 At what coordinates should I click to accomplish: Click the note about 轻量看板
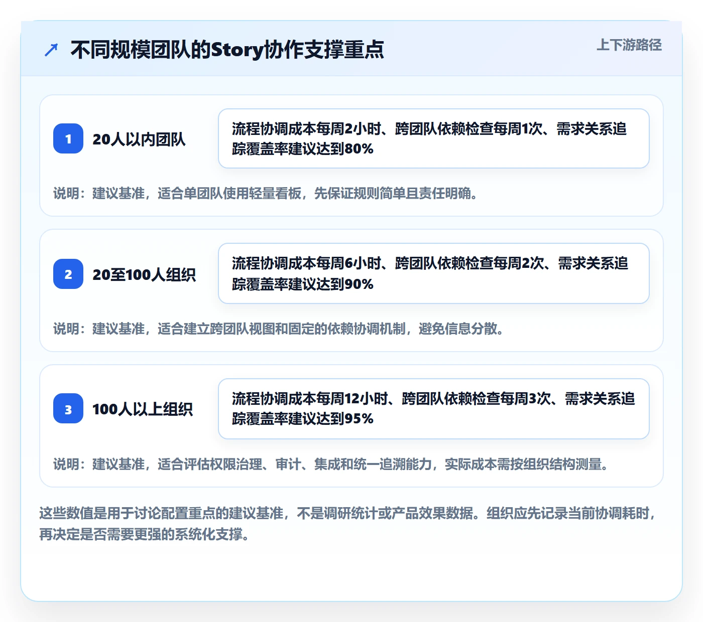tap(266, 193)
